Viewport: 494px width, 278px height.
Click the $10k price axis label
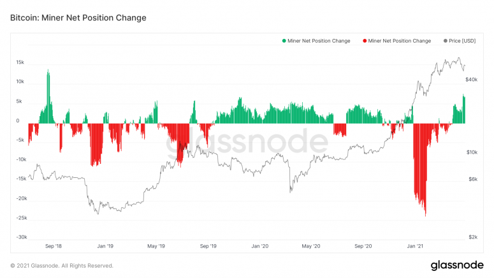coord(472,152)
